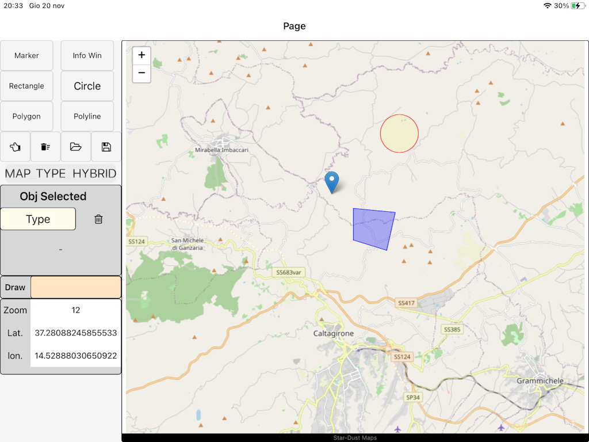Select the pointing hand tool icon
589x442 pixels.
[x=15, y=147]
